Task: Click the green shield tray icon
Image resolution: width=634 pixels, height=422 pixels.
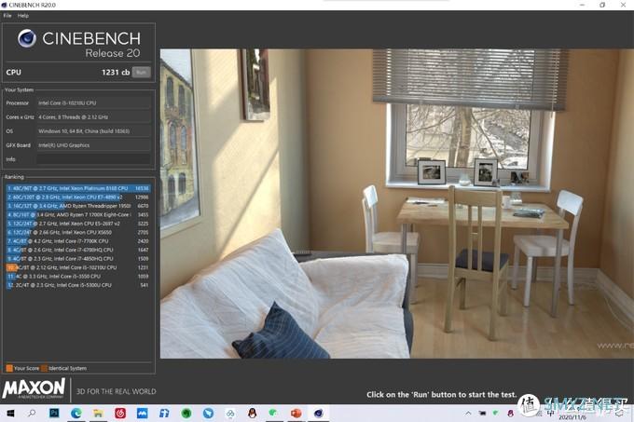Action: (x=496, y=413)
